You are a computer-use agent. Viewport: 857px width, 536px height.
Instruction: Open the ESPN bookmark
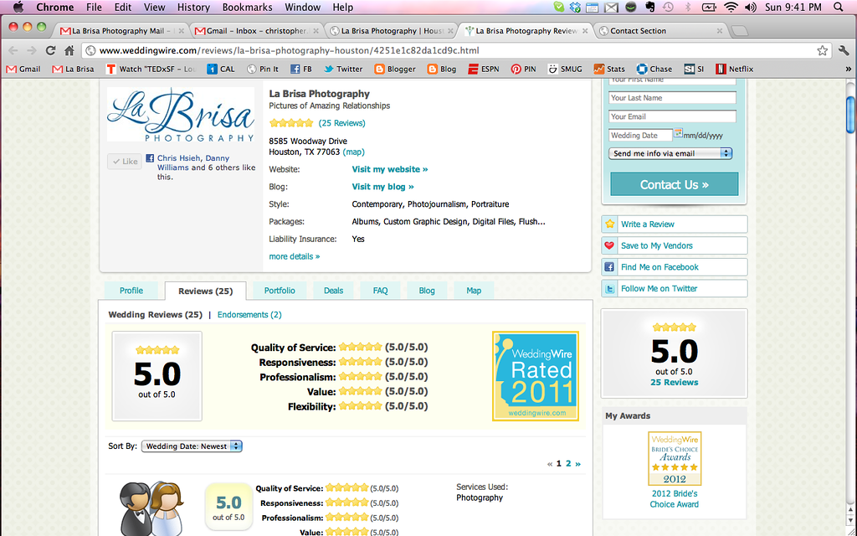[484, 69]
